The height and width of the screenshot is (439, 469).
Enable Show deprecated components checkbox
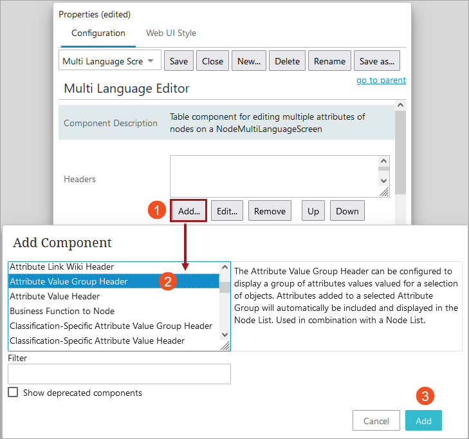click(x=13, y=392)
